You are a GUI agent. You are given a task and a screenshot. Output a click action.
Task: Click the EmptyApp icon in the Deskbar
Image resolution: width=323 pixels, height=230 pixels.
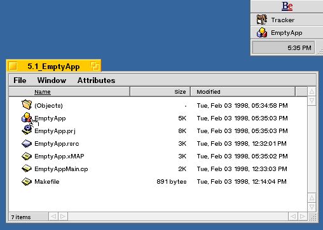[262, 32]
